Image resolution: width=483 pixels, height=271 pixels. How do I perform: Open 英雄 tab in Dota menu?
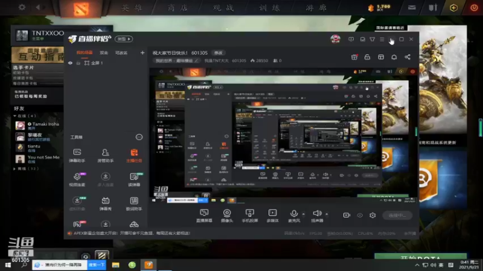(x=132, y=8)
